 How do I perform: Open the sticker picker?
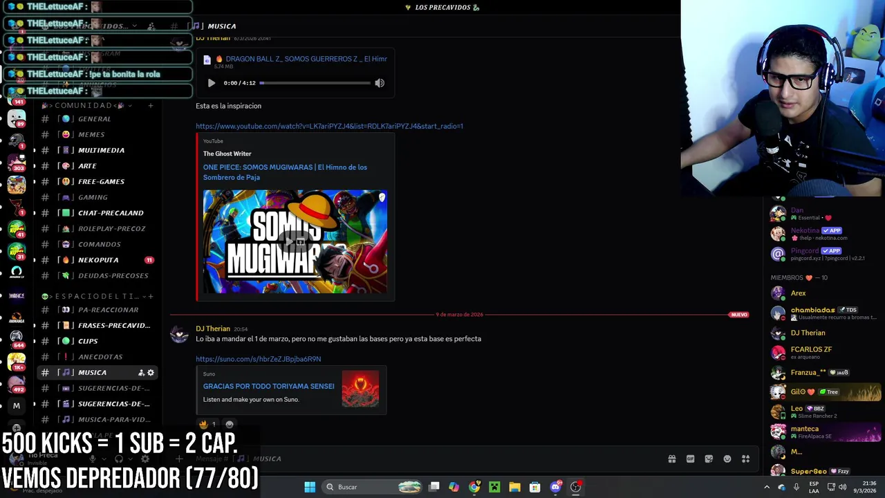click(709, 459)
